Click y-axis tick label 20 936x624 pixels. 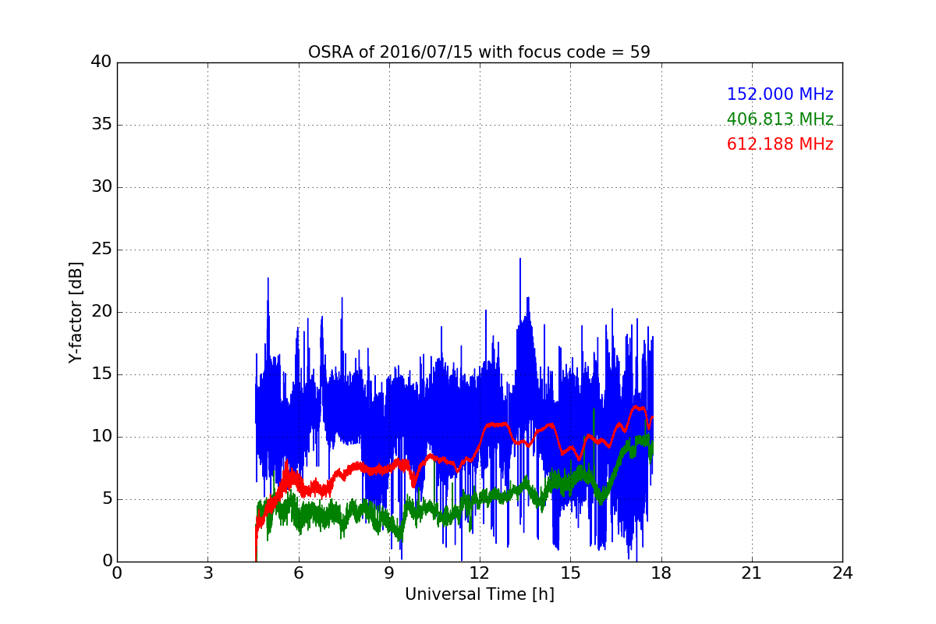click(101, 312)
